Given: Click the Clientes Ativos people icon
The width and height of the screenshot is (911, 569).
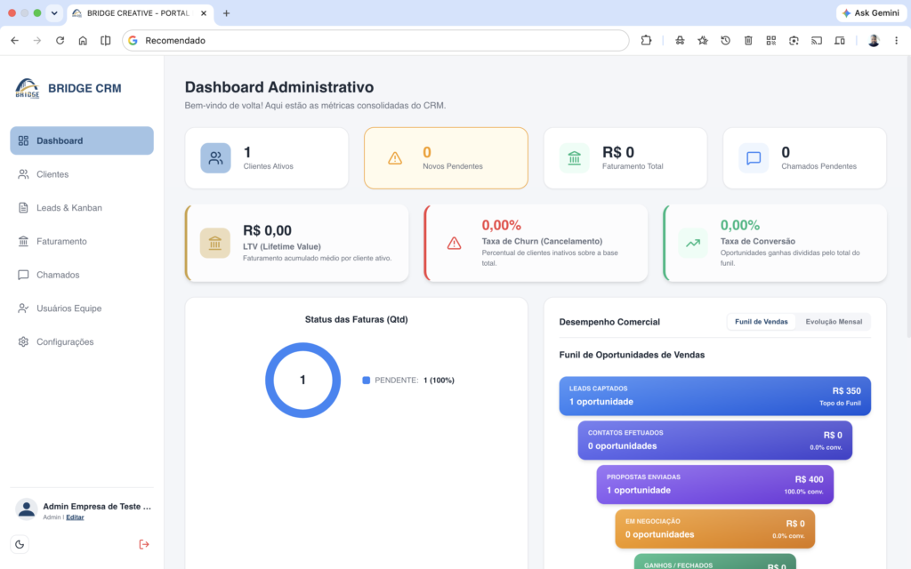Looking at the screenshot, I should (215, 158).
